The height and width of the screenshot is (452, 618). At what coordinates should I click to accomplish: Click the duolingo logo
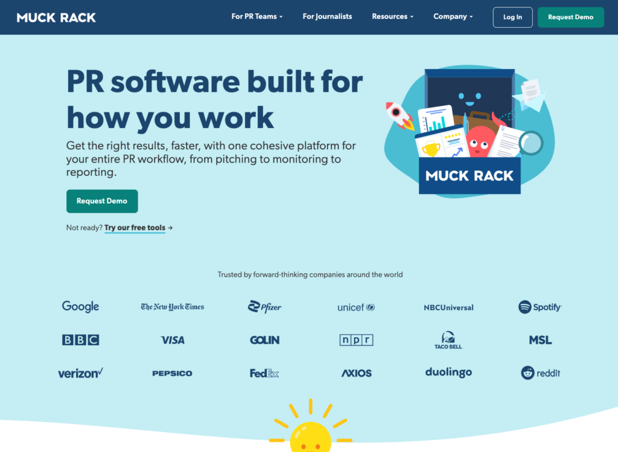448,372
